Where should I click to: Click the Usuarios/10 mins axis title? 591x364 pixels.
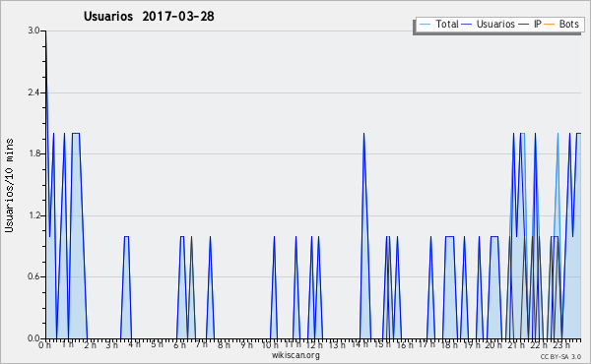click(9, 186)
